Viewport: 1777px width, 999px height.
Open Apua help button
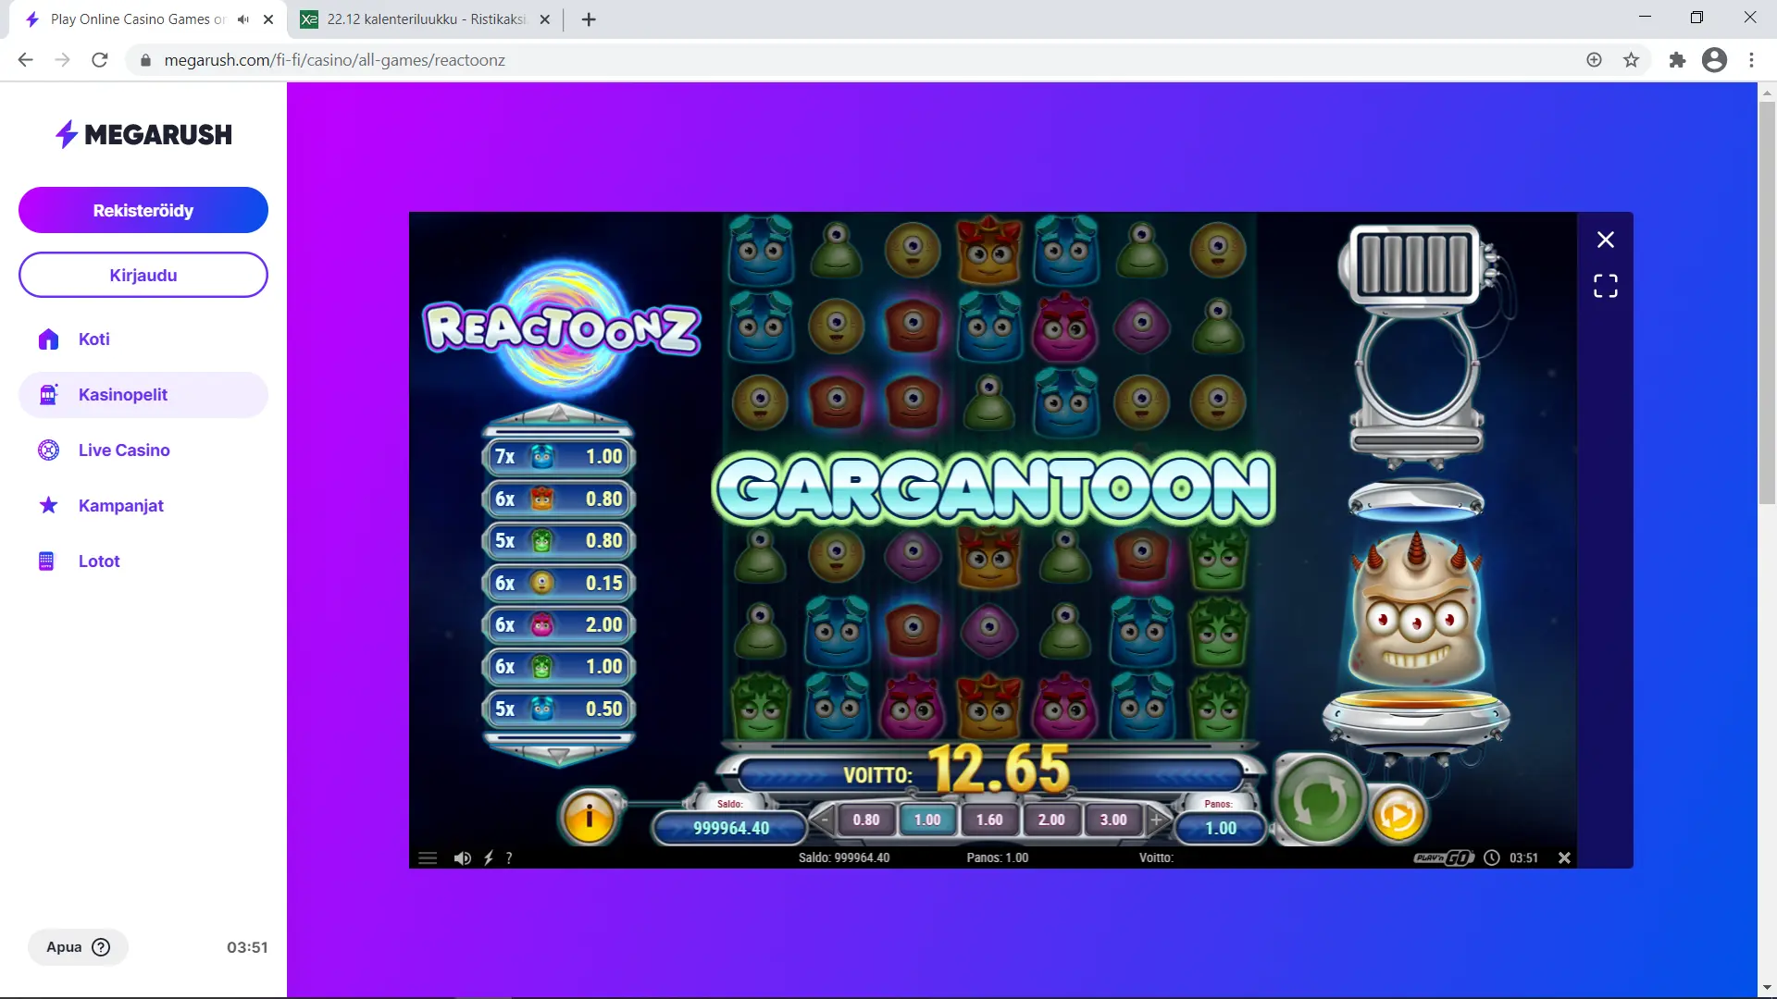pyautogui.click(x=78, y=947)
